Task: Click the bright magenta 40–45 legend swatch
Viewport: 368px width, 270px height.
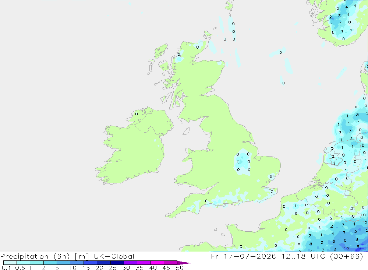Action: coord(157,263)
